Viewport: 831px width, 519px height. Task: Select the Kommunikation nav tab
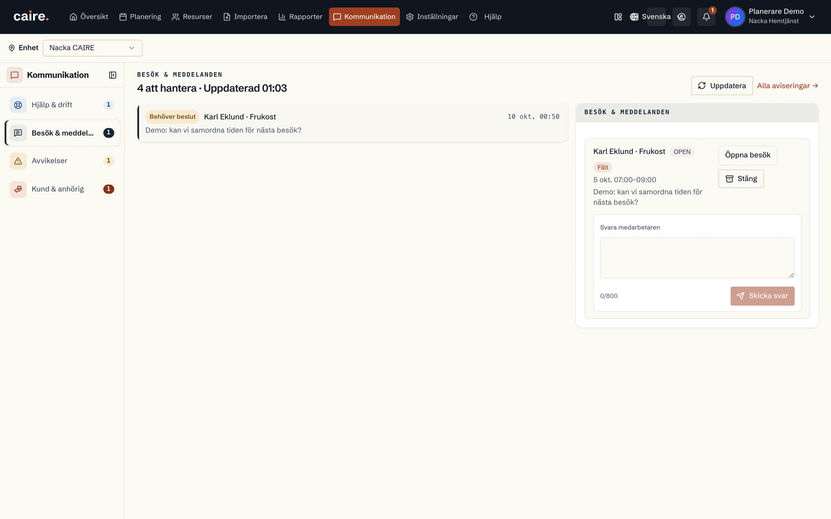point(364,16)
